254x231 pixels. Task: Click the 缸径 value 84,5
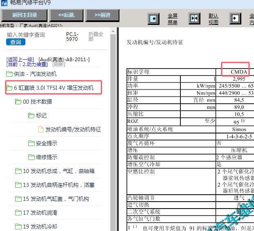[239, 100]
